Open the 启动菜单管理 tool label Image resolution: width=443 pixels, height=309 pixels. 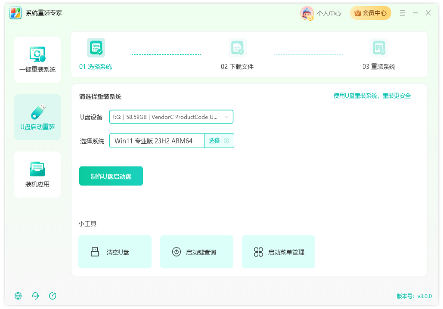tap(286, 252)
